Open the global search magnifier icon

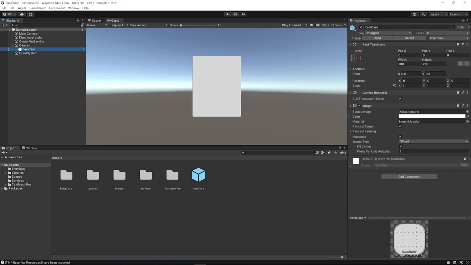pyautogui.click(x=423, y=14)
